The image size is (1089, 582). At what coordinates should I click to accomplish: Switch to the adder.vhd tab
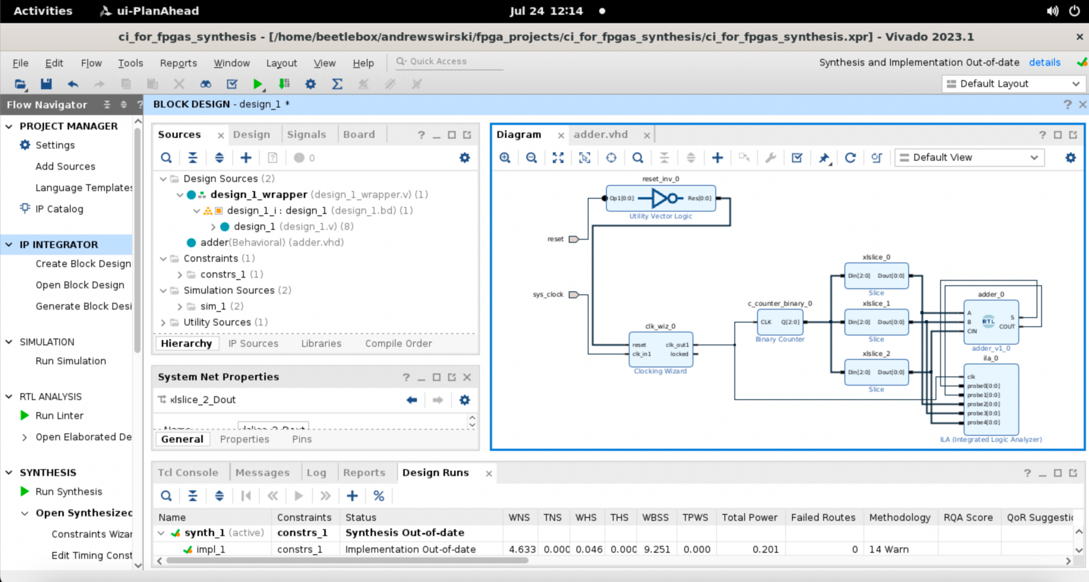601,135
